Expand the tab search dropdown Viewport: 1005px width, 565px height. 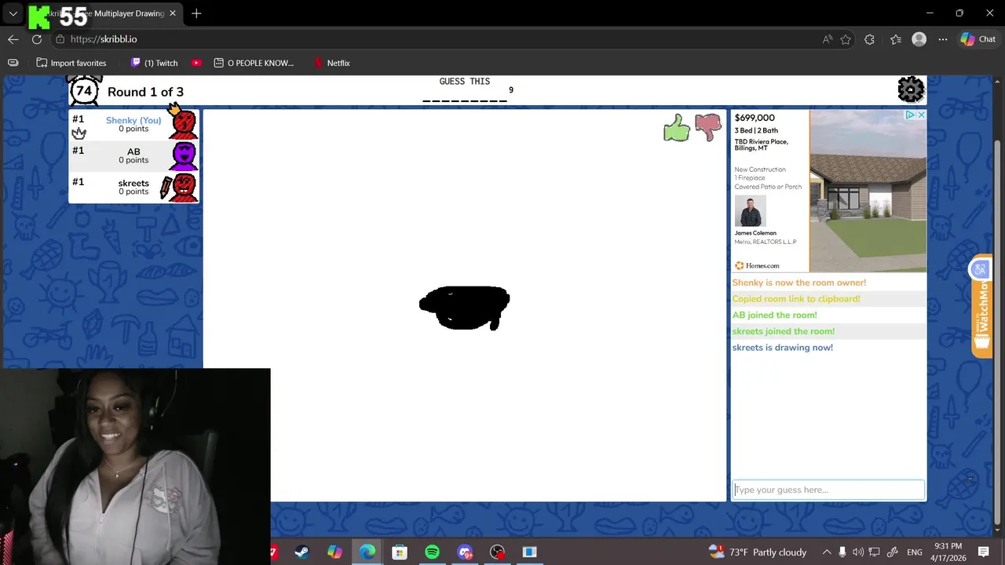[x=13, y=13]
